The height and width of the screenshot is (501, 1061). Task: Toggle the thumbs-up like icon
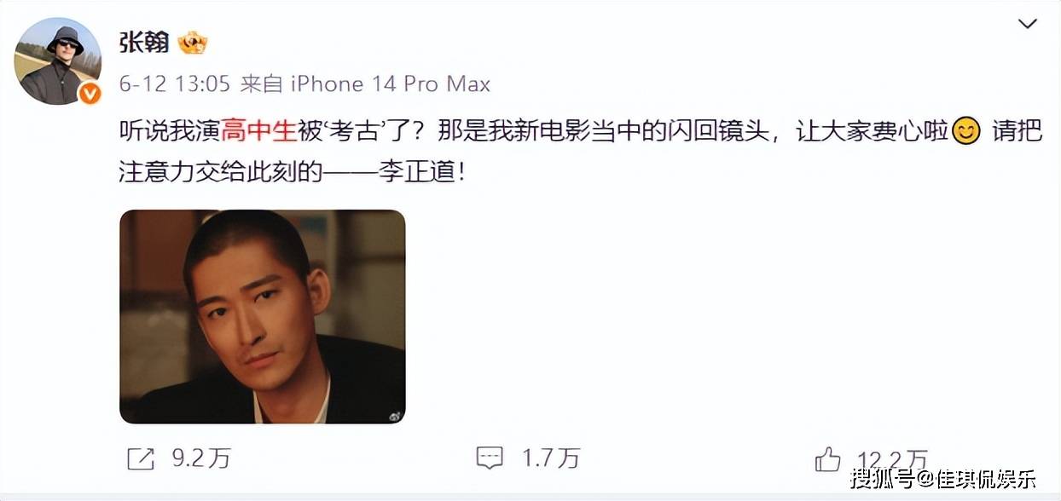[827, 458]
